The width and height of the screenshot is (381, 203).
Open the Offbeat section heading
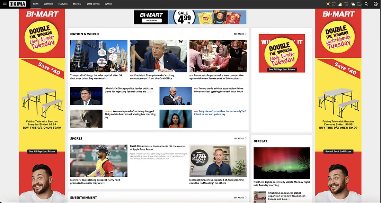[x=260, y=141]
